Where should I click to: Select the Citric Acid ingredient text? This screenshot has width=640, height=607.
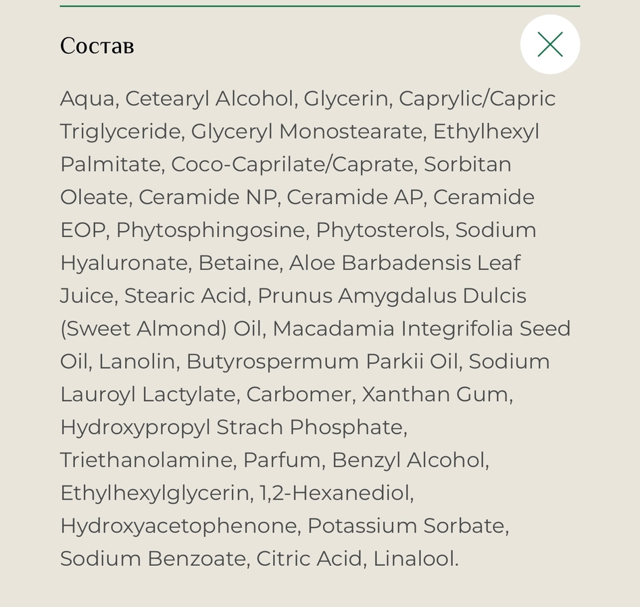[x=309, y=559]
